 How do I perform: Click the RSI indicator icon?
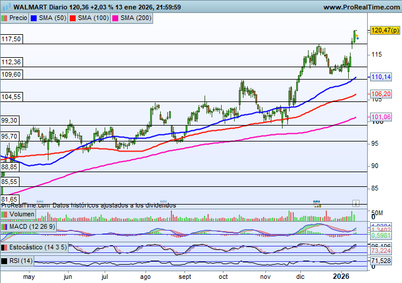click(5, 261)
